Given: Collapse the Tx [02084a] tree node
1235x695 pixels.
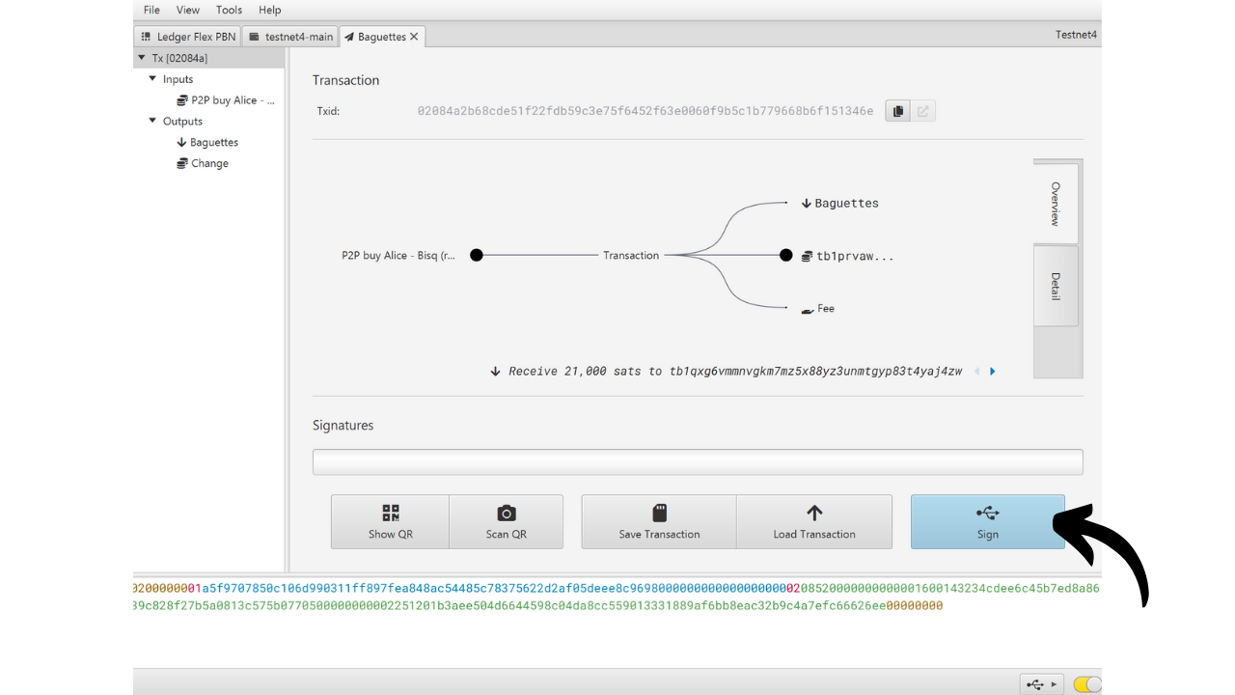Looking at the screenshot, I should tap(142, 58).
